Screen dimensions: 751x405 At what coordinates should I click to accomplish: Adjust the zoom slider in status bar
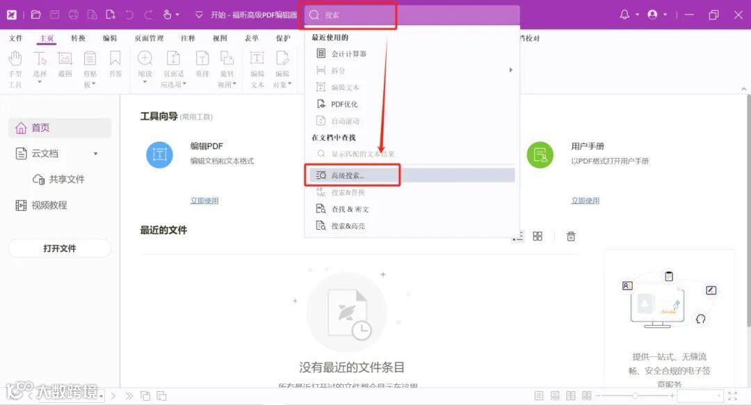point(635,396)
